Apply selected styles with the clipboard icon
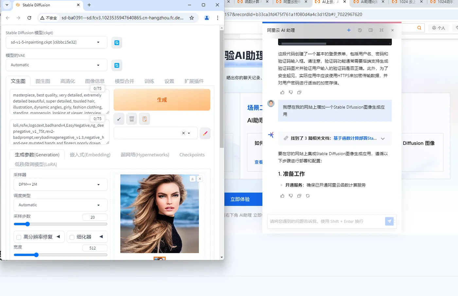This screenshot has height=296, width=458. (145, 119)
